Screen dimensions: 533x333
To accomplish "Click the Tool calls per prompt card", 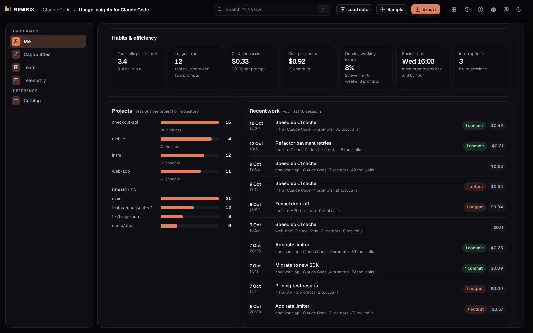I will coord(138,68).
